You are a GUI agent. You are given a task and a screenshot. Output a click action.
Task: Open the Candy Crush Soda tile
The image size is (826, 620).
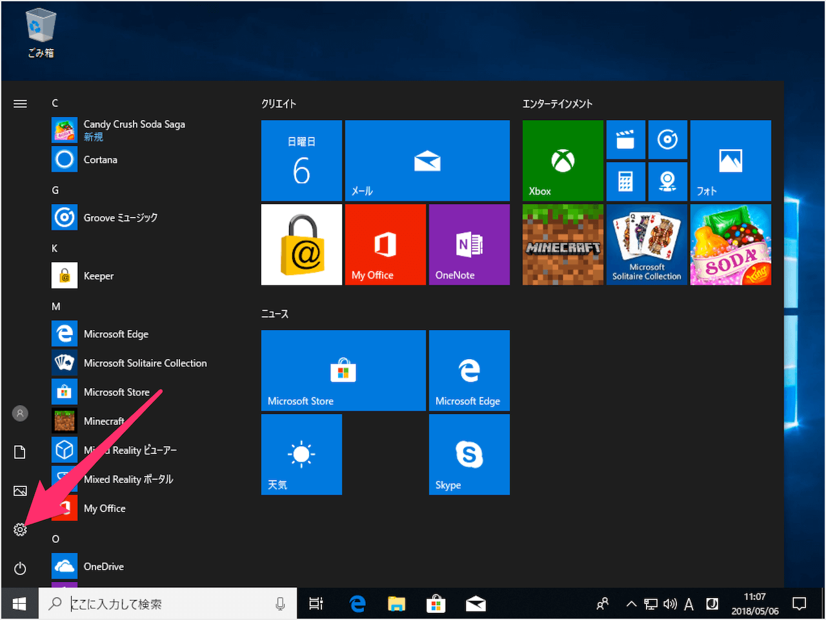point(730,244)
